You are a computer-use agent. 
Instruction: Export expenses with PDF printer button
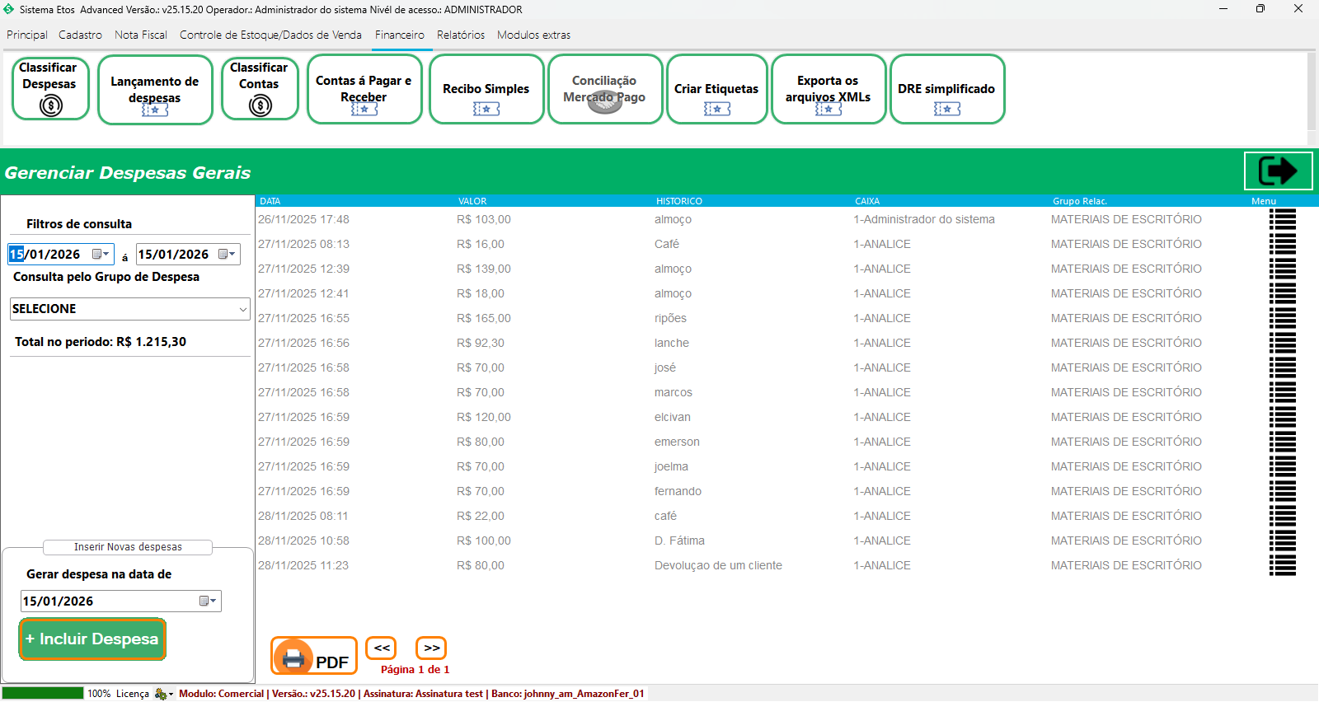point(313,657)
